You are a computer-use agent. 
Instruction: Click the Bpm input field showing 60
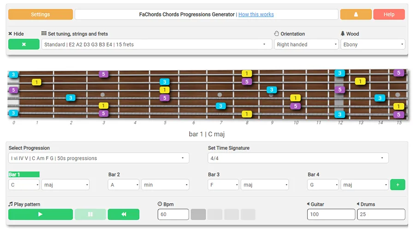pyautogui.click(x=173, y=214)
